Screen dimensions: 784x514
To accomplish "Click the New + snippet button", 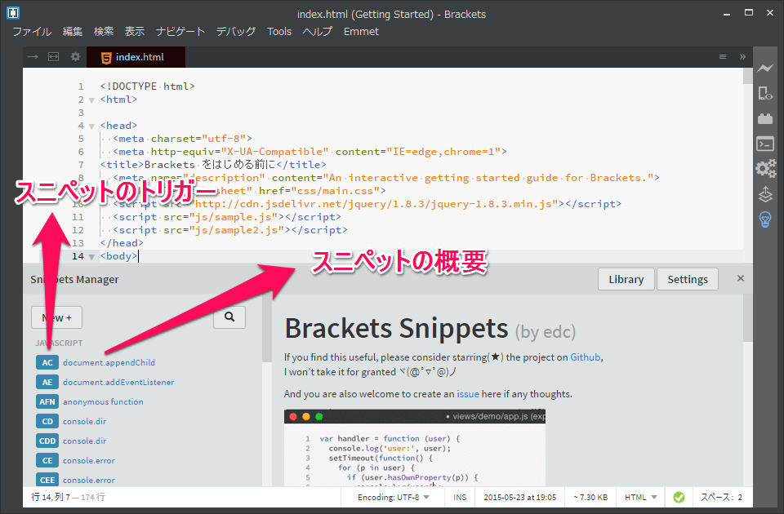I will [x=56, y=317].
